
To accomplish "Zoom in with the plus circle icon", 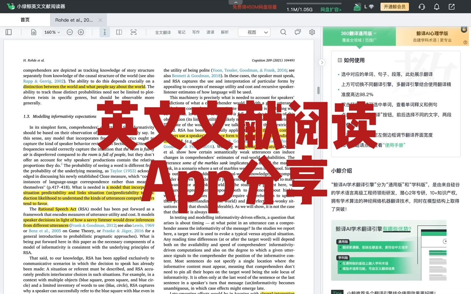I will point(81,32).
